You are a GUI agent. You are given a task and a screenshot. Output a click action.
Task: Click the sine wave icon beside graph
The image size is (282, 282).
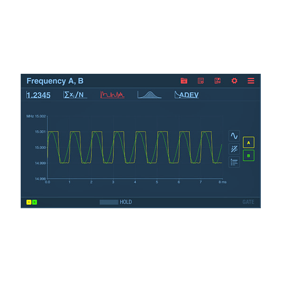(x=234, y=136)
